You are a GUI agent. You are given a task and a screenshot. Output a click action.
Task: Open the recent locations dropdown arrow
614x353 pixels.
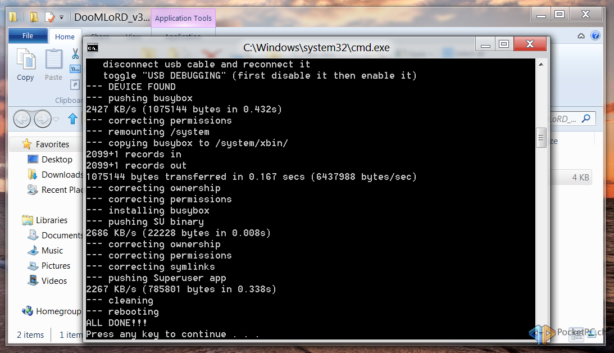[57, 119]
